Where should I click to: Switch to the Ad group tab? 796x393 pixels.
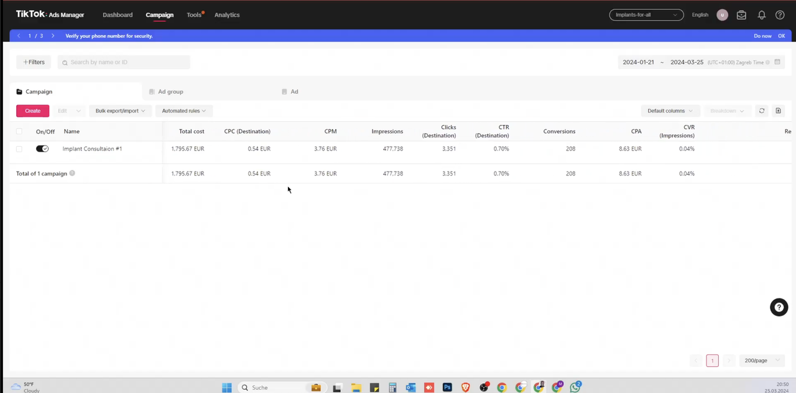[x=167, y=91]
